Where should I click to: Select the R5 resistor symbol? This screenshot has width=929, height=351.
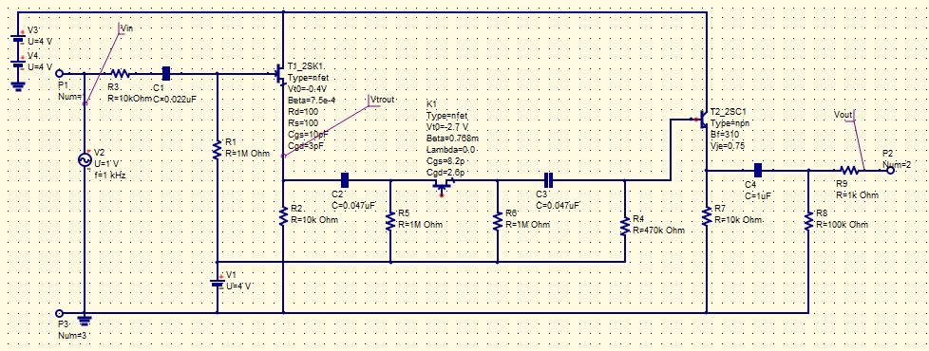point(390,221)
